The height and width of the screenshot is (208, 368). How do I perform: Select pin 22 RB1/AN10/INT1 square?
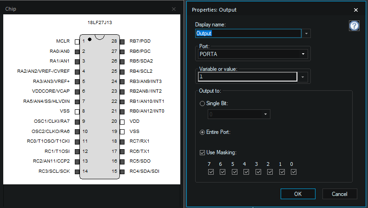(122, 102)
